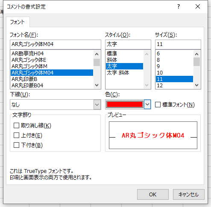
Task: Click the OK button
Action: tap(153, 194)
